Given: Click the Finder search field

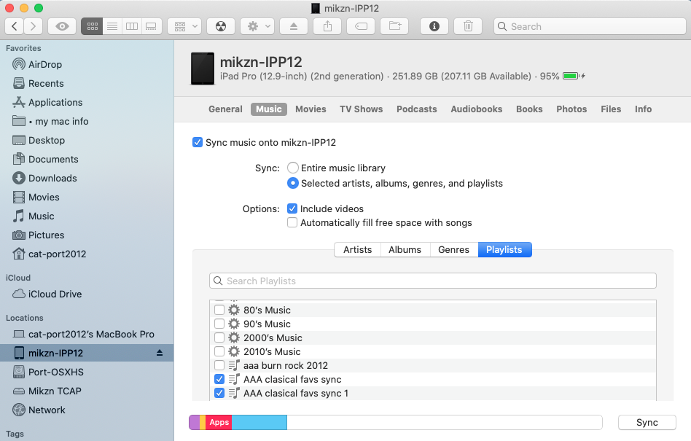Looking at the screenshot, I should tap(590, 26).
